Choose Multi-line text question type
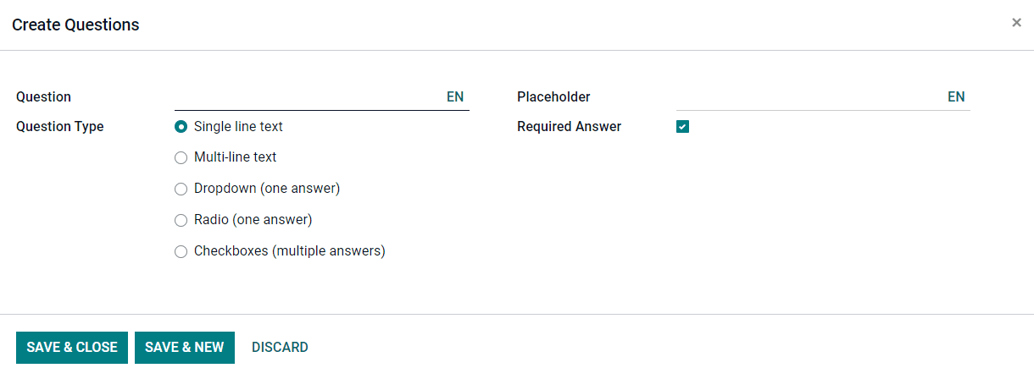 [181, 157]
